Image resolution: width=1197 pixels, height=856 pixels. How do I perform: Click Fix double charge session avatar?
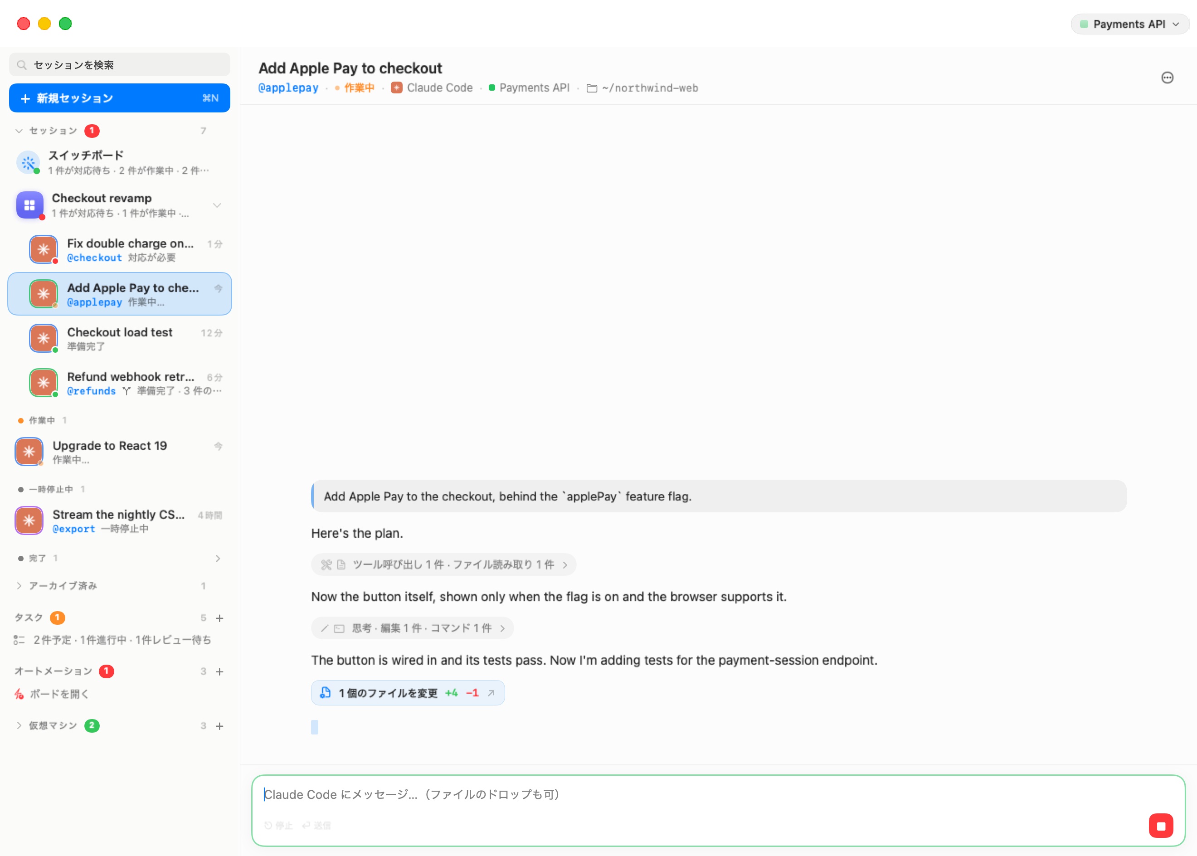[x=44, y=249]
